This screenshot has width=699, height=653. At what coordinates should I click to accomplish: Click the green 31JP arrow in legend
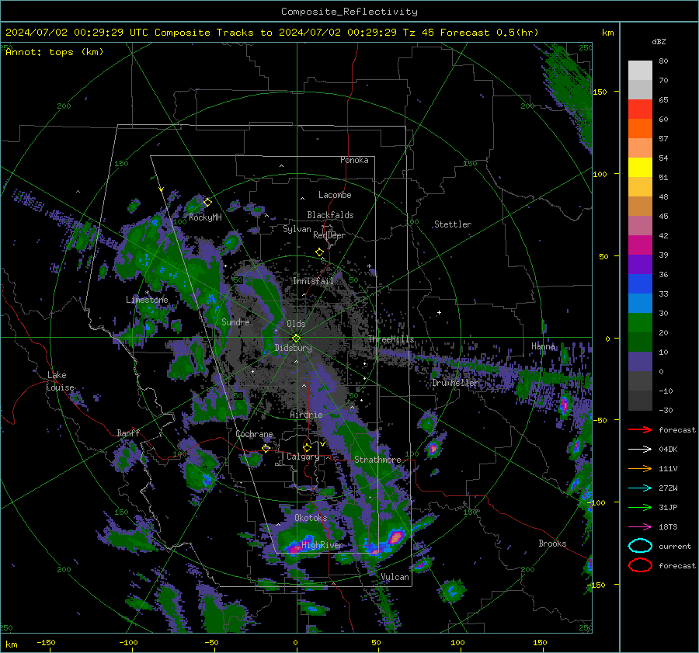(x=640, y=507)
